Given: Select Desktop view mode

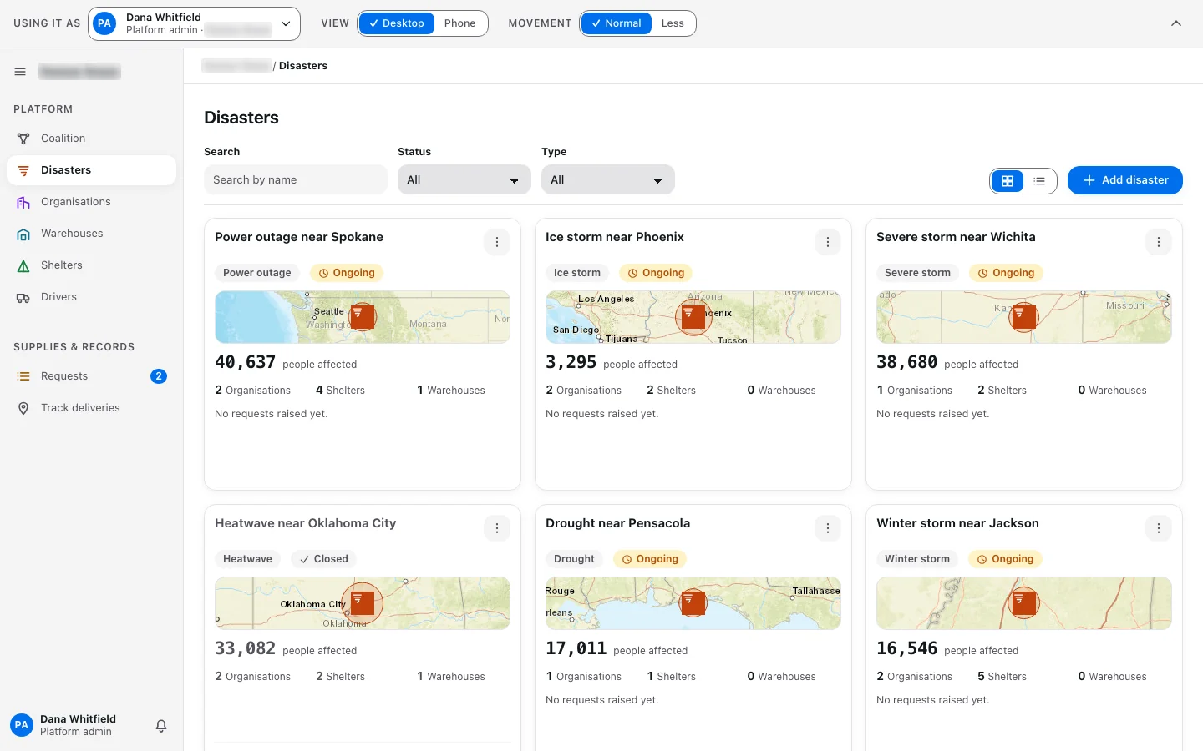Looking at the screenshot, I should point(397,23).
